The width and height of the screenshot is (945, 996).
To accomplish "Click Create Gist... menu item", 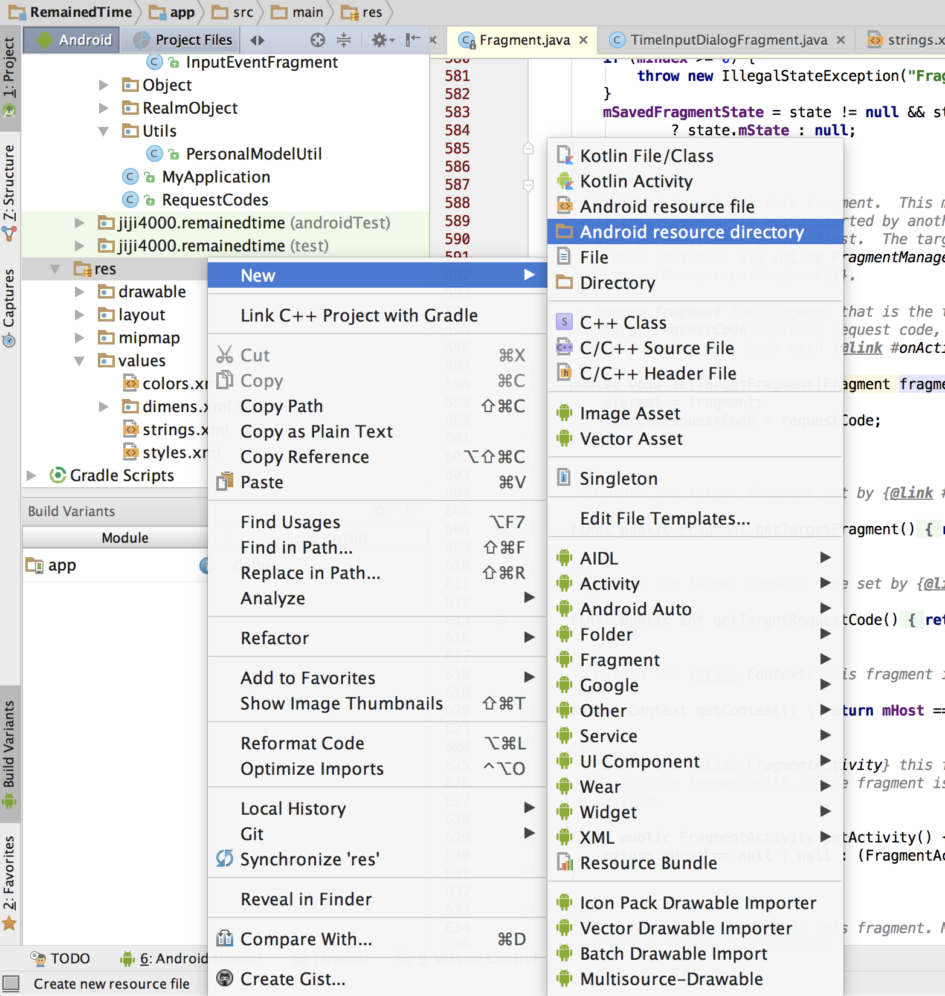I will click(x=377, y=979).
